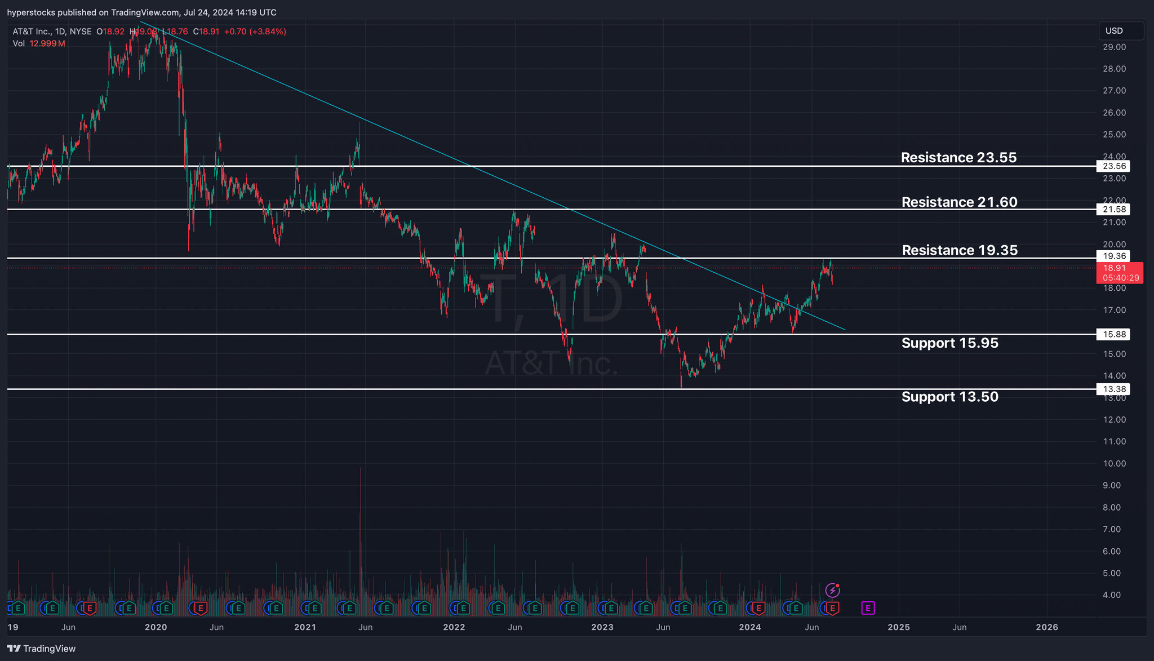Select the Support 13.50 text label

(949, 397)
